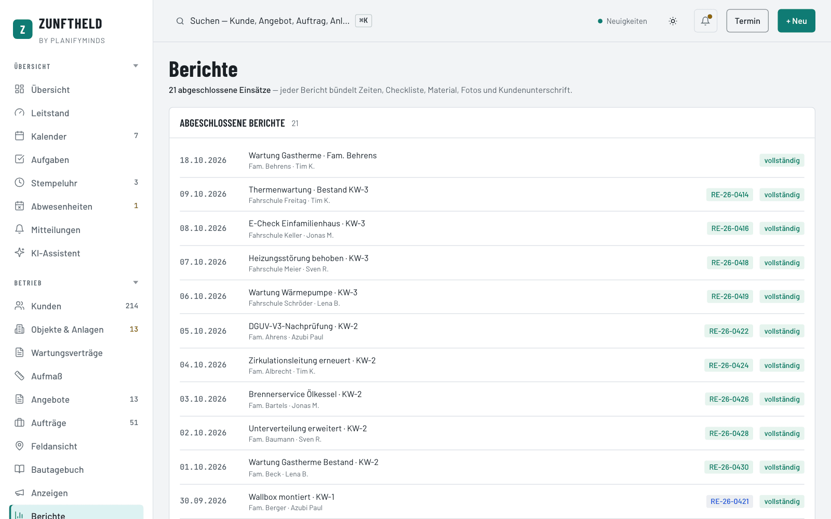Click the Mitteilungen bell icon in sidebar
The image size is (831, 519).
19,229
